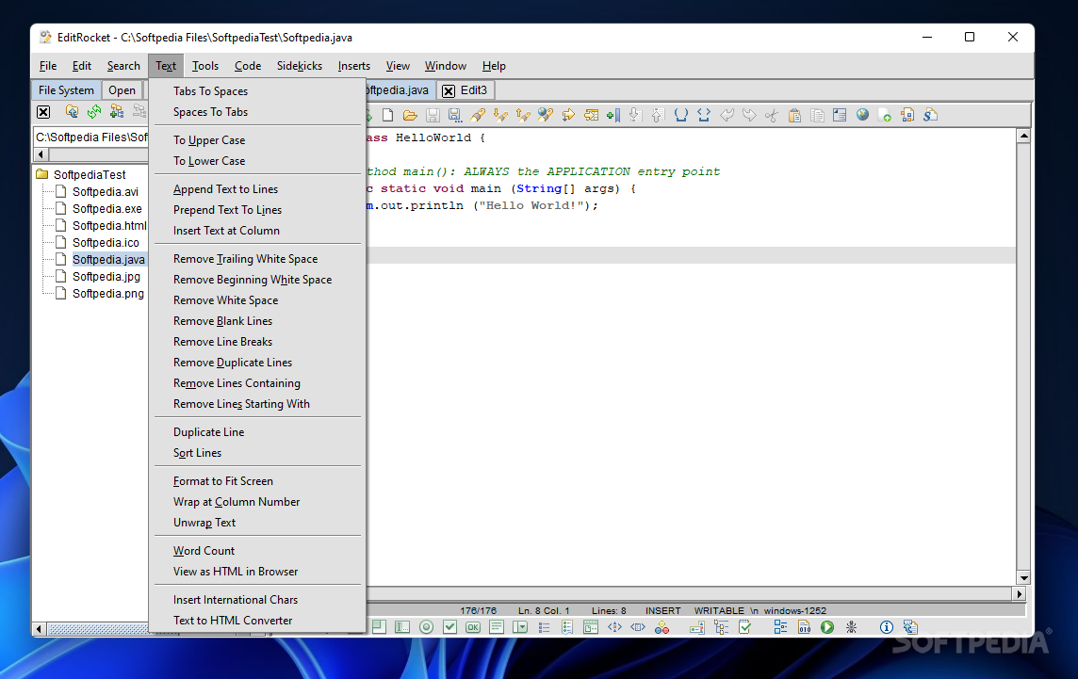Click the editor horizontal scrollbar right arrow
Image resolution: width=1078 pixels, height=679 pixels.
tap(1019, 594)
